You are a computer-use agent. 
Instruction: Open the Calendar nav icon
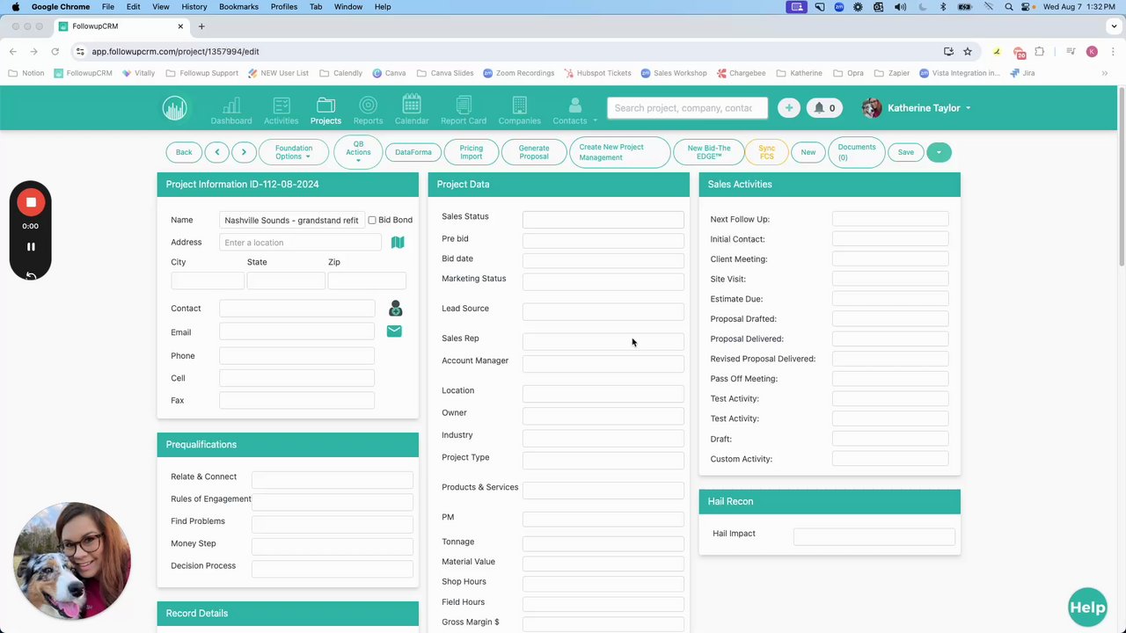(x=412, y=110)
